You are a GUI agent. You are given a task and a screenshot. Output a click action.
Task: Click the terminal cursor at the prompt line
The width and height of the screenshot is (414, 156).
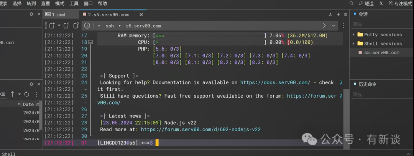pyautogui.click(x=157, y=143)
